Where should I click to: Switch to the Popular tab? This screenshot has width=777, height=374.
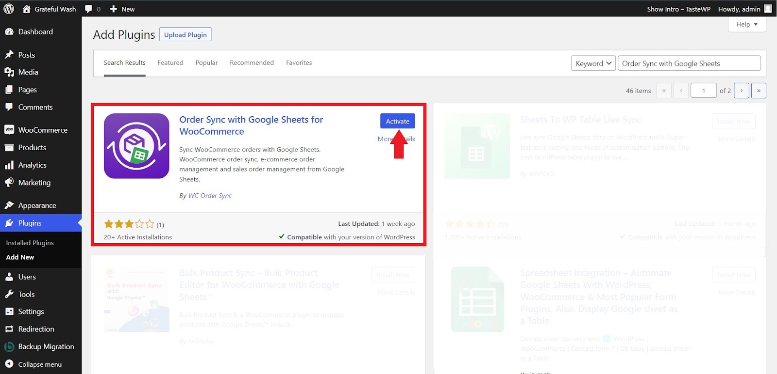tap(206, 63)
